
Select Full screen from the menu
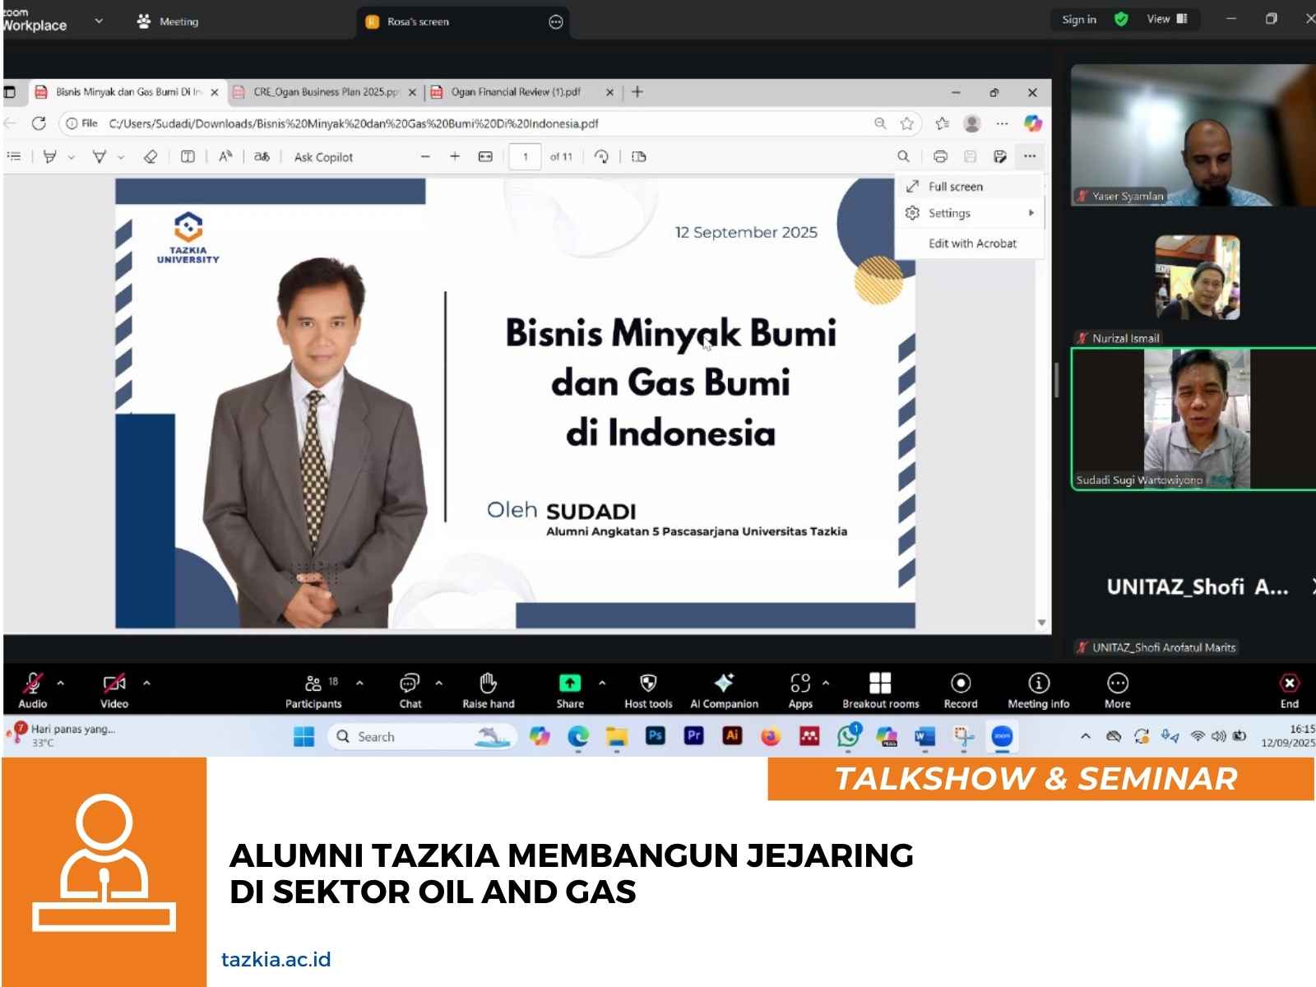click(x=955, y=187)
